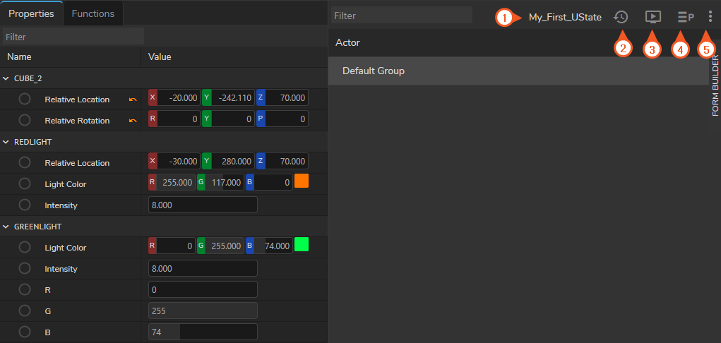
Task: Toggle circle beside CUBE_2 Relative Location
Action: click(x=25, y=100)
